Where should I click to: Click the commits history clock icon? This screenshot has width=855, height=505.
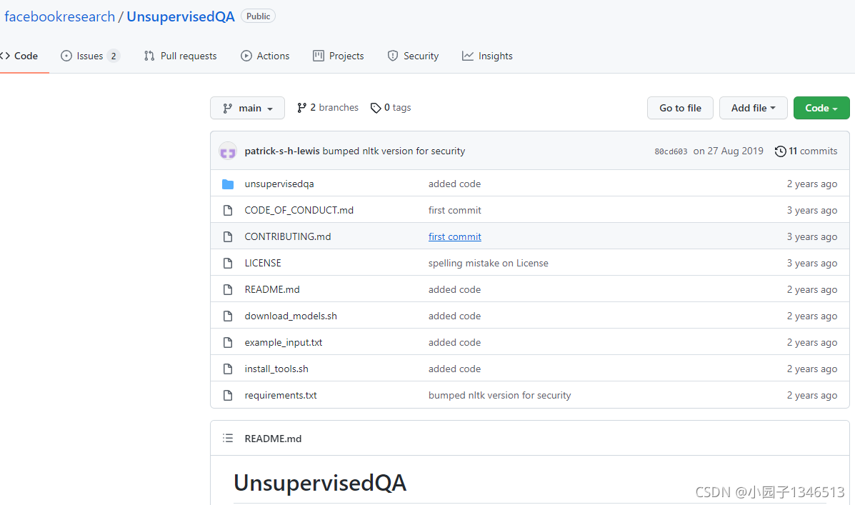780,151
